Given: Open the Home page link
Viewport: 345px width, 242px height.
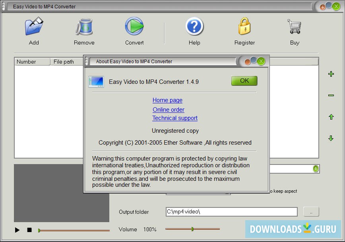Looking at the screenshot, I should pos(167,100).
